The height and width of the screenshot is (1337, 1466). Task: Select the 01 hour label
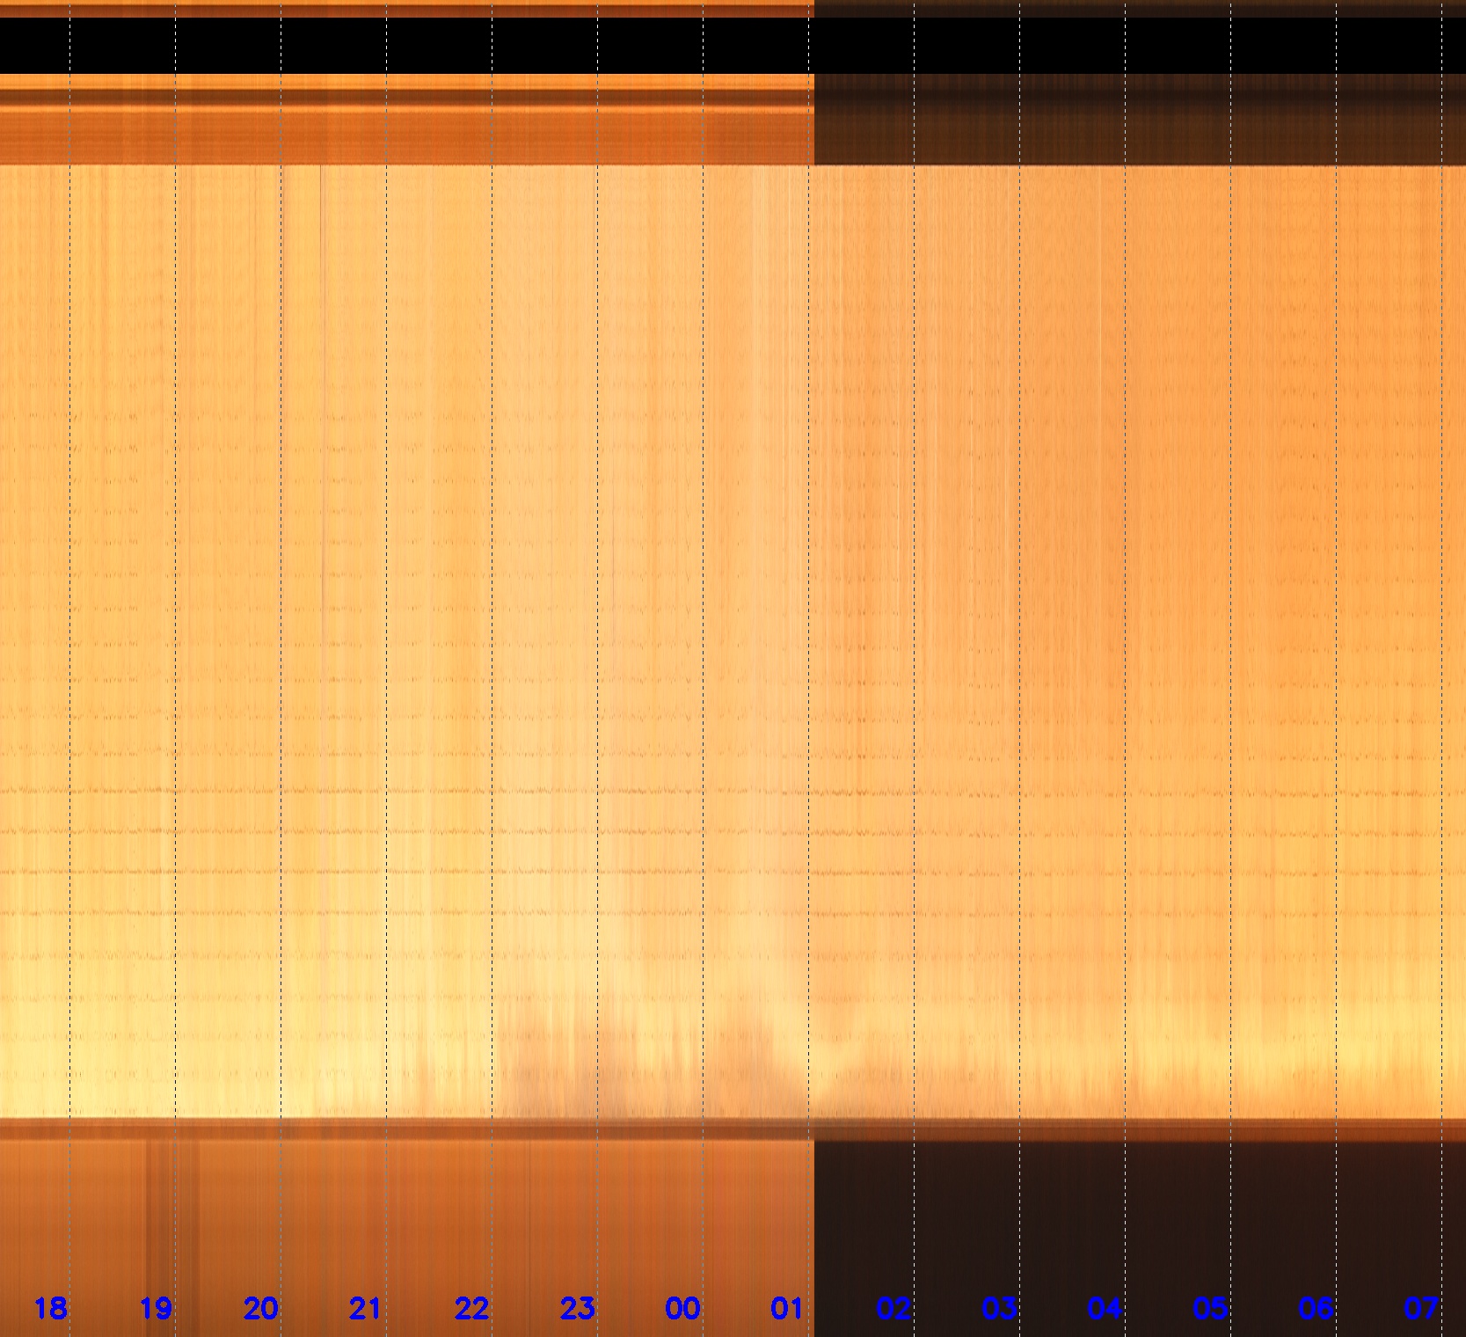(x=787, y=1308)
